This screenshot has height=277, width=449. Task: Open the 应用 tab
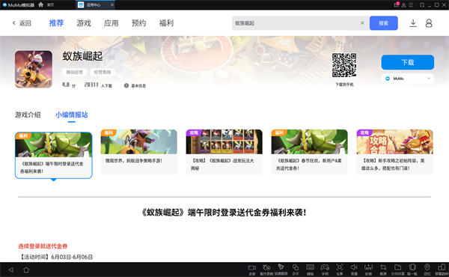[111, 23]
